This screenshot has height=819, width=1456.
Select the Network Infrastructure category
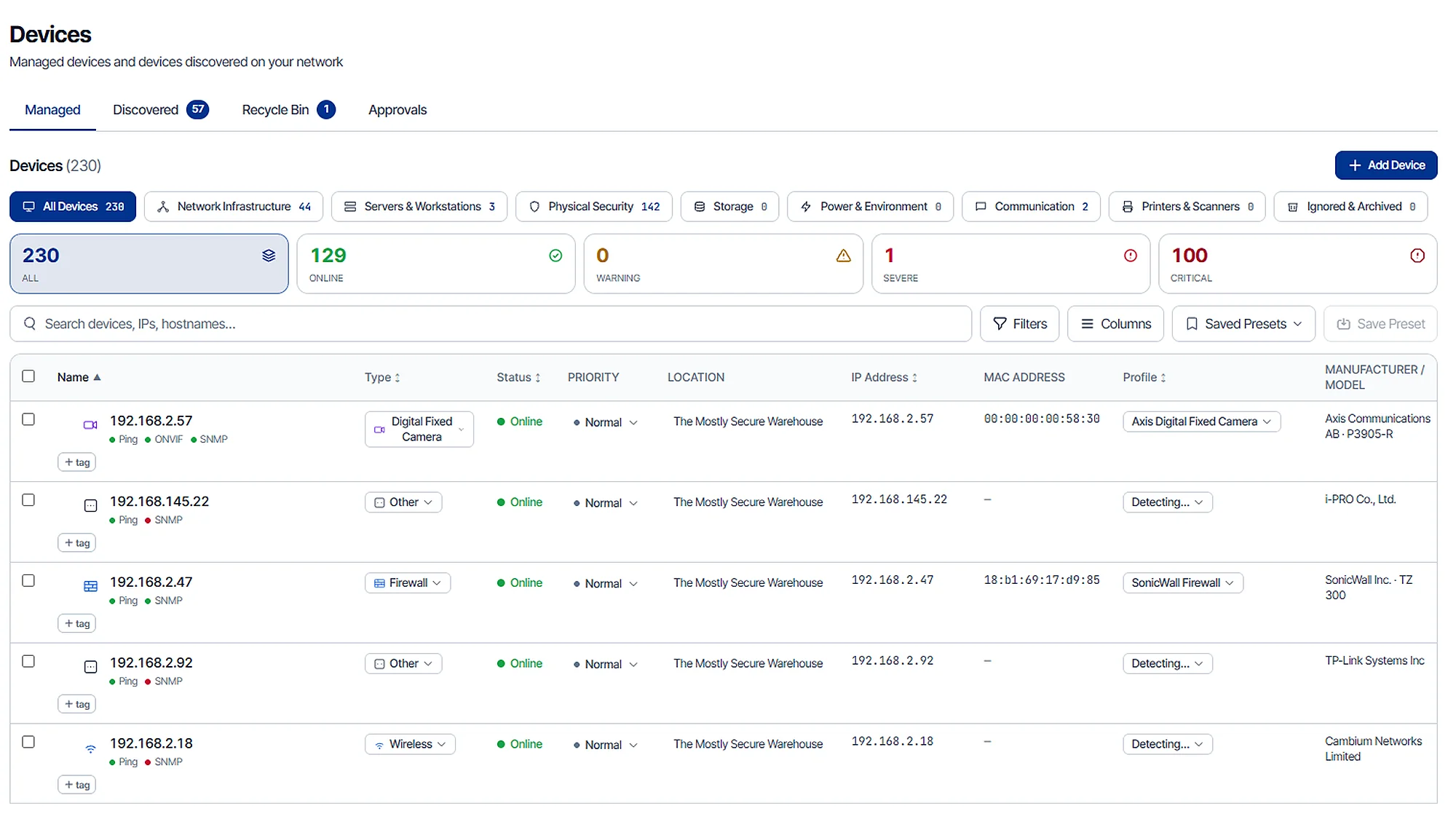[234, 207]
